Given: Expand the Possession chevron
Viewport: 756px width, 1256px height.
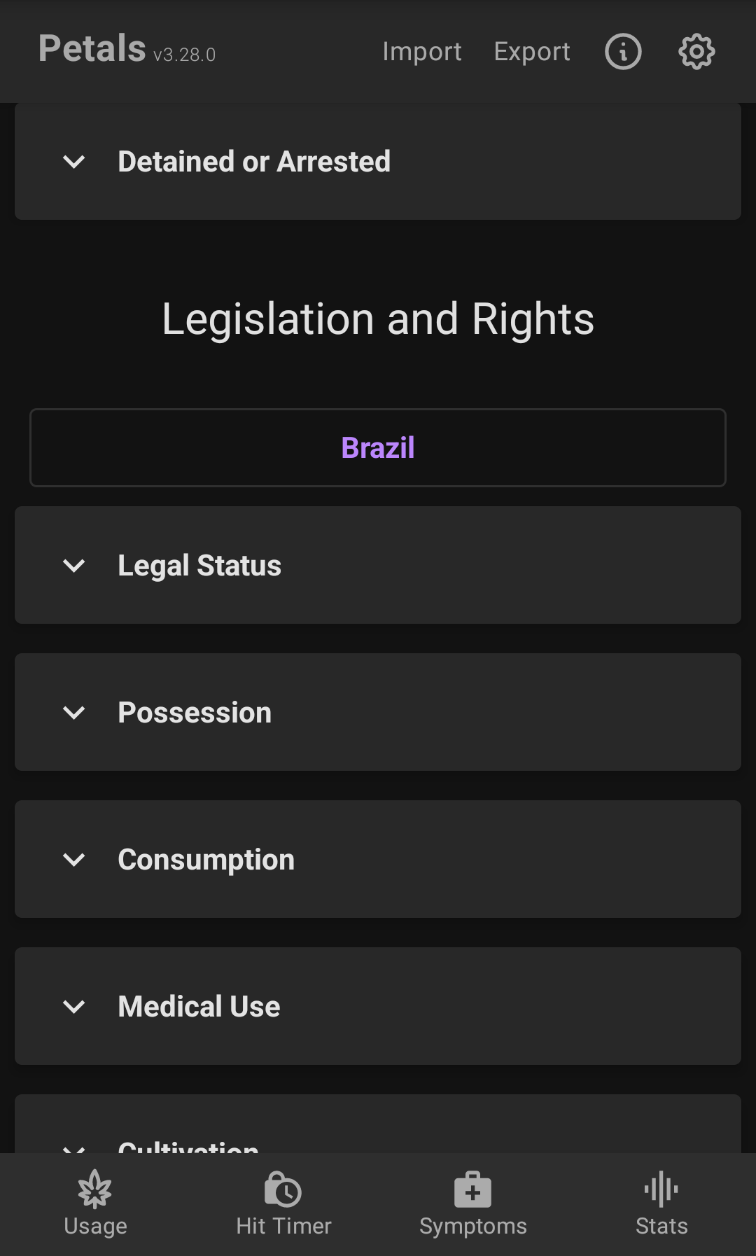Looking at the screenshot, I should (x=74, y=712).
